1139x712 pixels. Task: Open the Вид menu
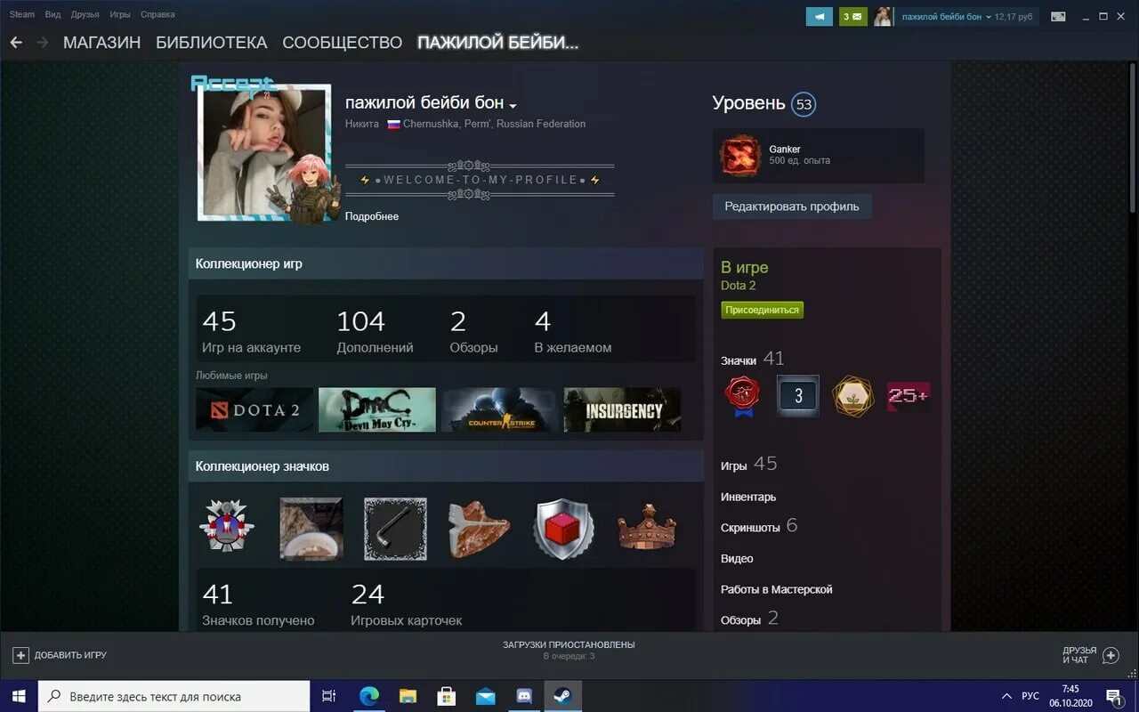point(53,14)
